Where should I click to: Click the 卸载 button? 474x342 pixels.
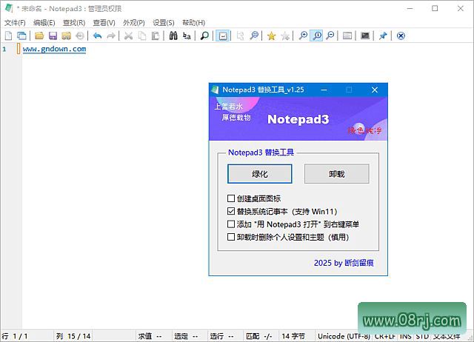[x=337, y=174]
